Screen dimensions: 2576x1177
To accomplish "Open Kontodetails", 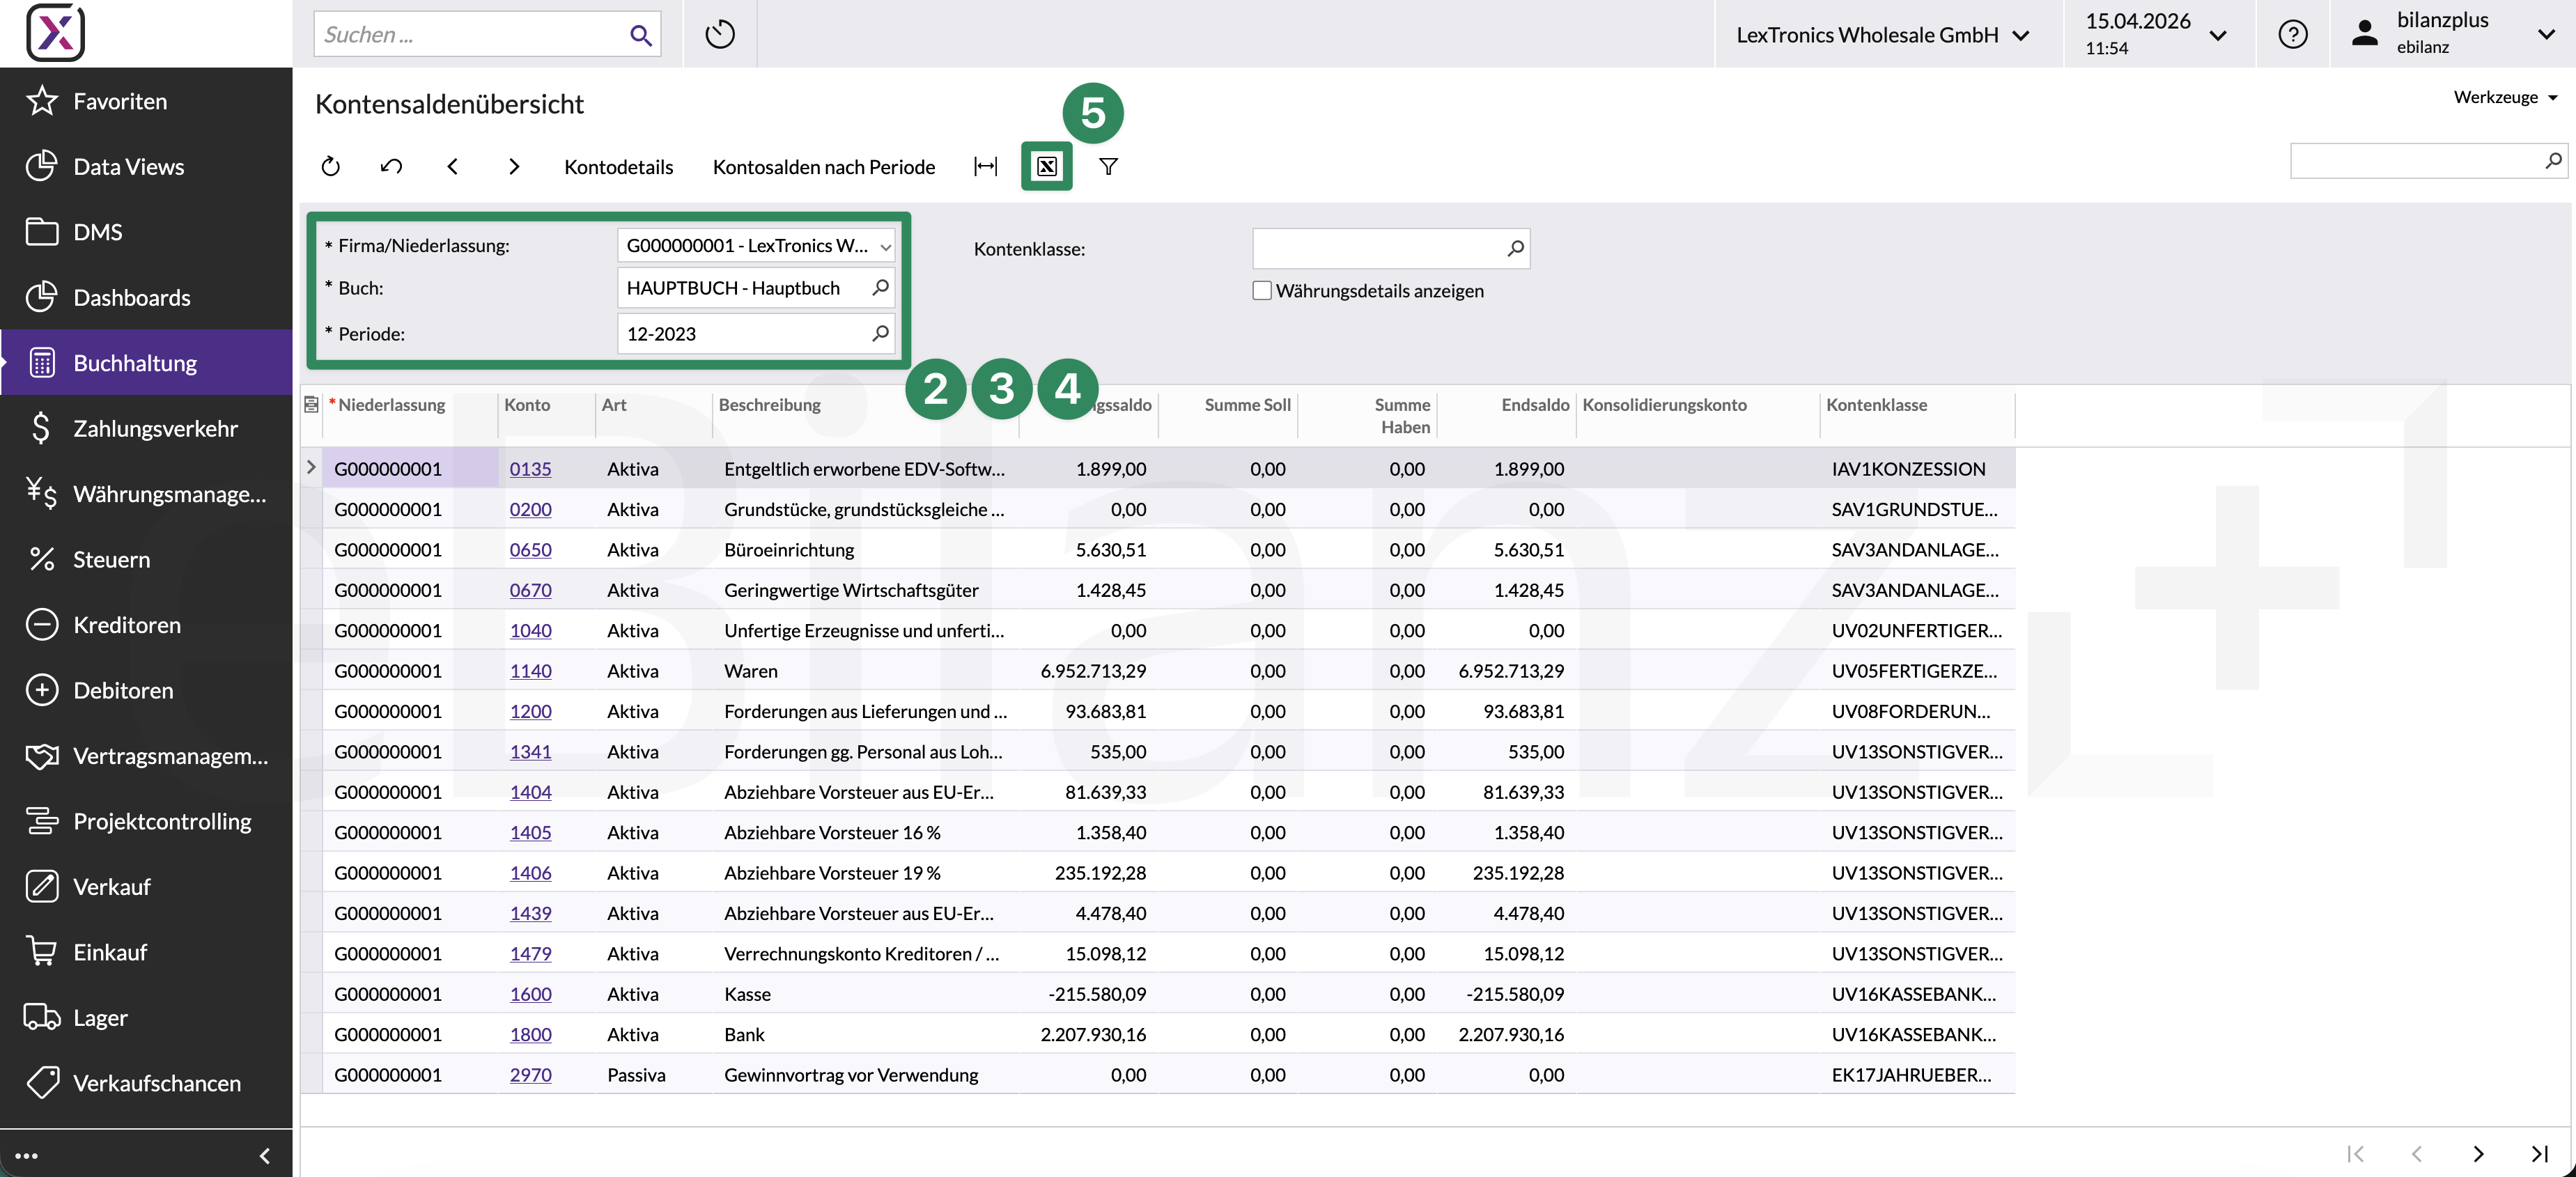I will pyautogui.click(x=618, y=167).
